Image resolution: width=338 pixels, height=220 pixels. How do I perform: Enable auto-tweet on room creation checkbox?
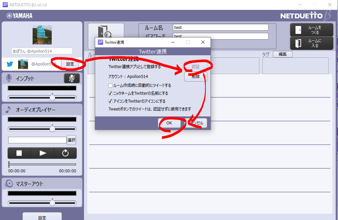tap(110, 86)
